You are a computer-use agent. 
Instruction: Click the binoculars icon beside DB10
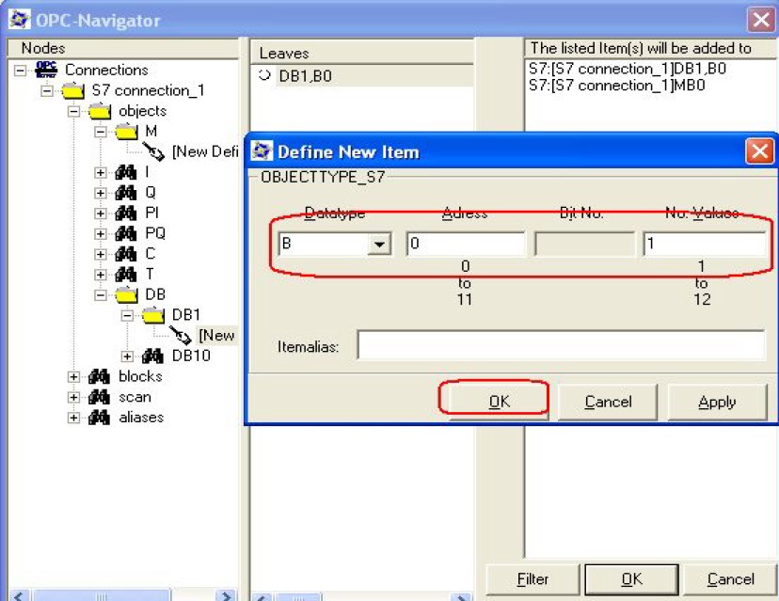point(152,356)
